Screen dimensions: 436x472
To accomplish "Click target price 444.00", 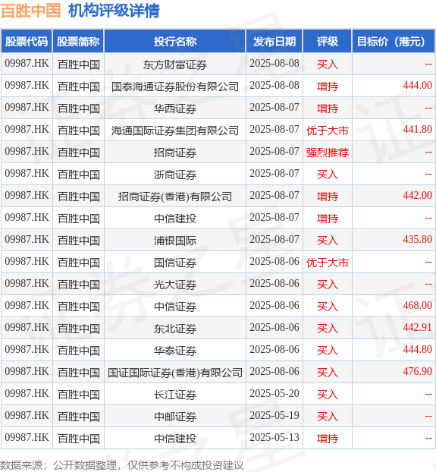I will pos(417,86).
